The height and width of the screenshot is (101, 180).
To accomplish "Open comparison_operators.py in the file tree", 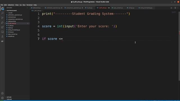I will [x=15, y=19].
